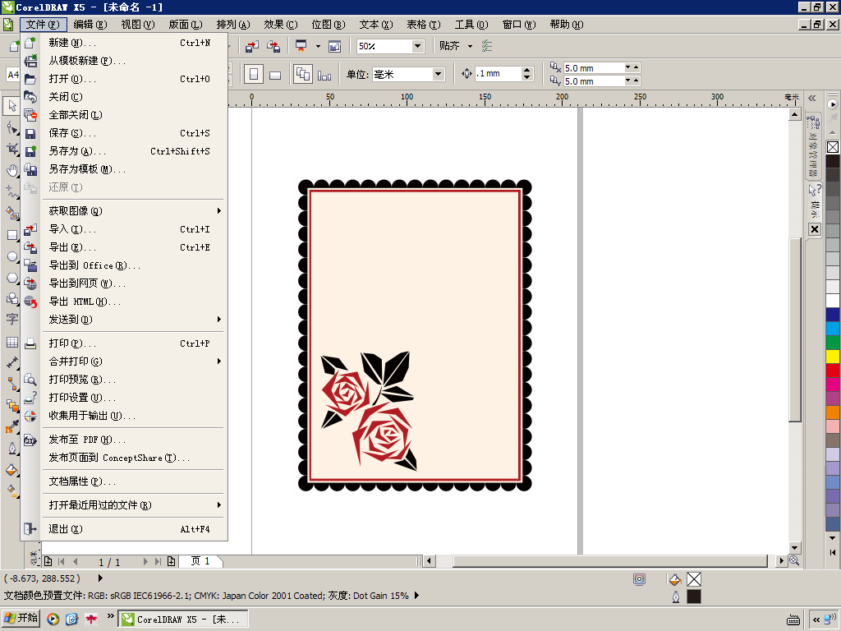Select the Eyedropper tool
841x631 pixels.
tap(11, 426)
